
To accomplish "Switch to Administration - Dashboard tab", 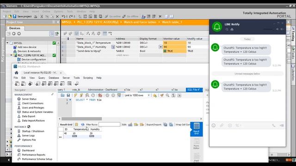I will 103,90.
